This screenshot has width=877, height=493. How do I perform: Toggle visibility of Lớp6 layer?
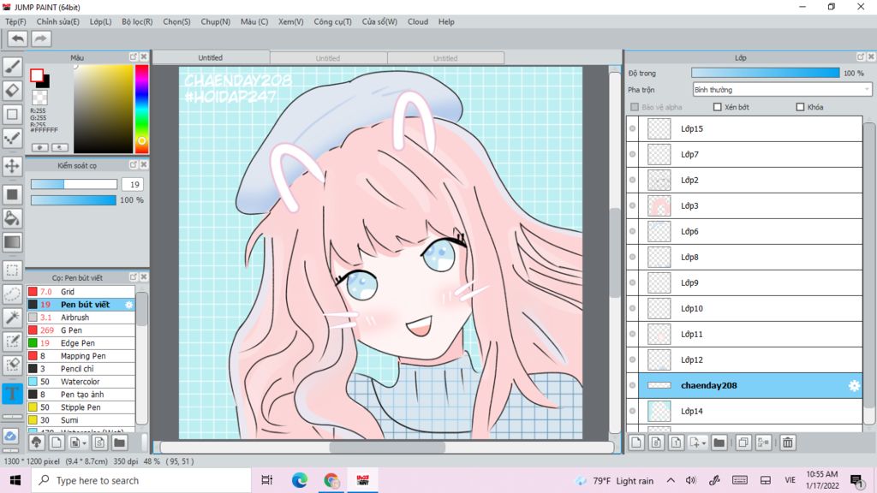point(633,231)
